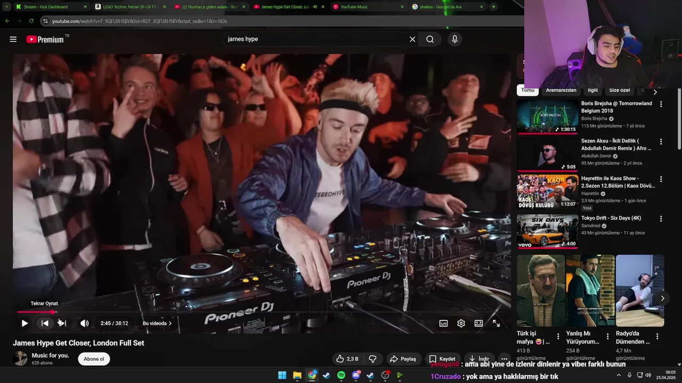Image resolution: width=682 pixels, height=383 pixels.
Task: Open the 'Sezen Aksu - İkili Delilik' video title
Action: point(616,145)
